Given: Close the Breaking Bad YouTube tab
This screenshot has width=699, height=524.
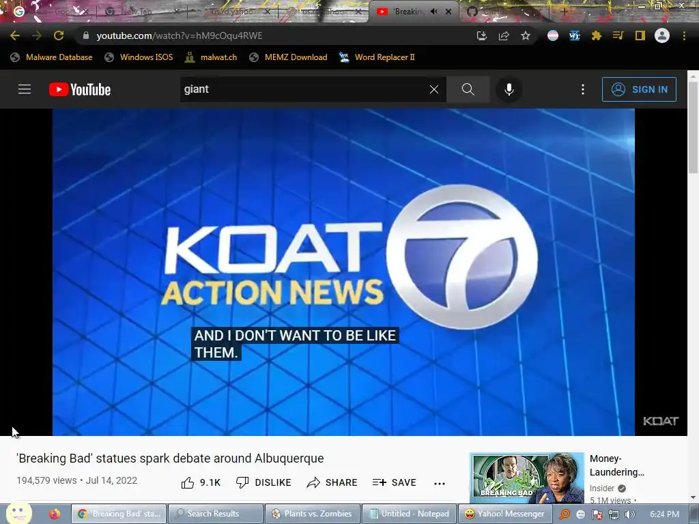Looking at the screenshot, I should point(448,12).
